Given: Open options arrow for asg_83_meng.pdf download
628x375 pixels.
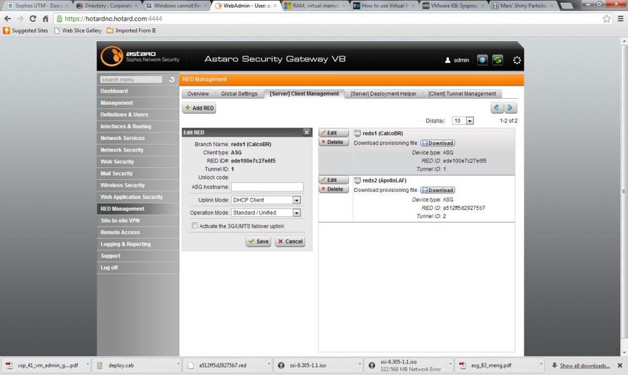Looking at the screenshot, I should [541, 364].
